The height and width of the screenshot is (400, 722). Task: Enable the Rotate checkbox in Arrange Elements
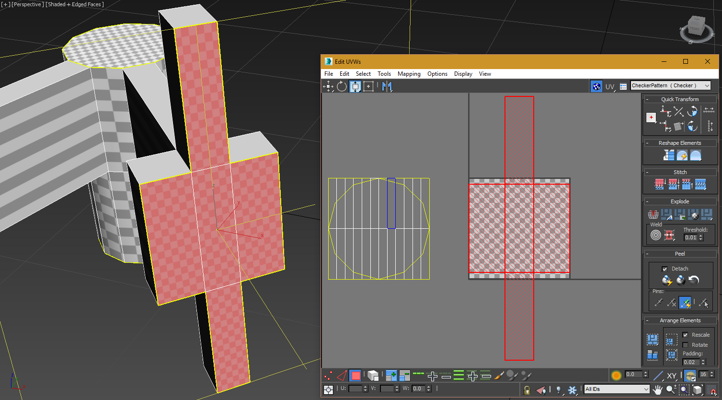(x=686, y=345)
